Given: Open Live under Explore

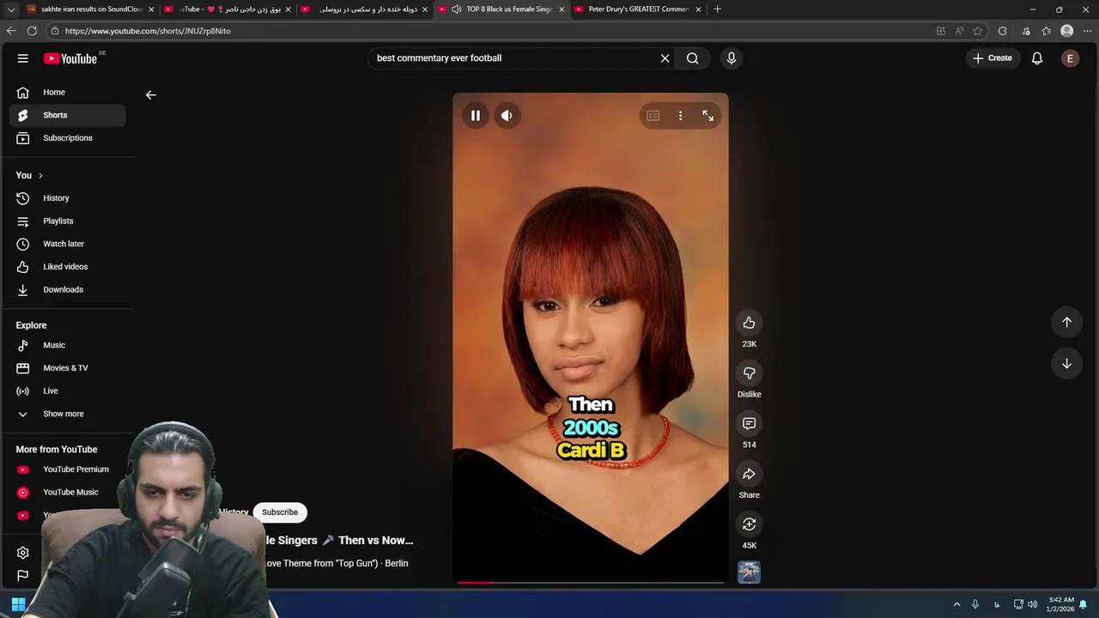Looking at the screenshot, I should 68,391.
